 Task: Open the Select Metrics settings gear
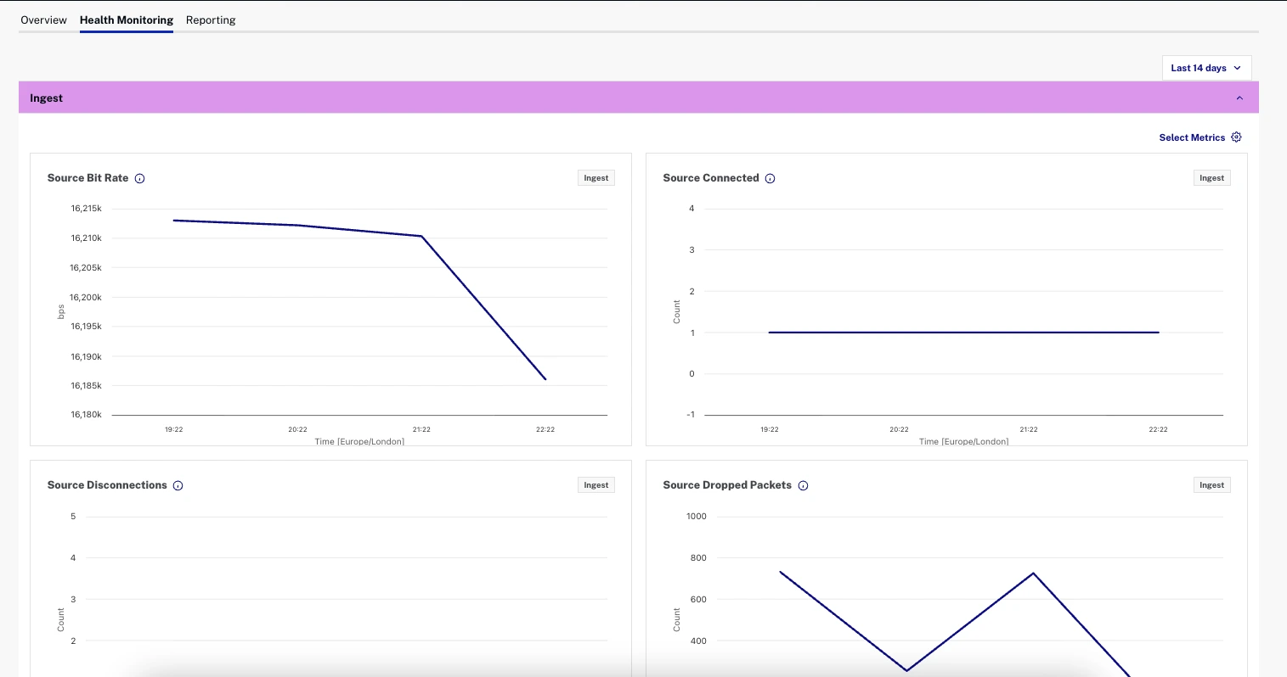pyautogui.click(x=1236, y=137)
